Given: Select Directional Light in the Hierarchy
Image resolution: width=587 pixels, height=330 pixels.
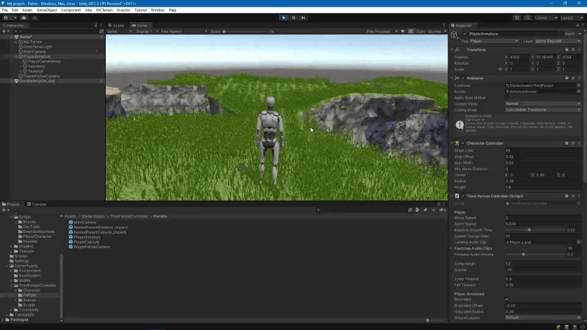Looking at the screenshot, I should click(37, 47).
